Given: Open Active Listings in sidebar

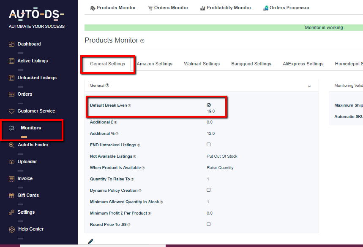Looking at the screenshot, I should (x=33, y=61).
